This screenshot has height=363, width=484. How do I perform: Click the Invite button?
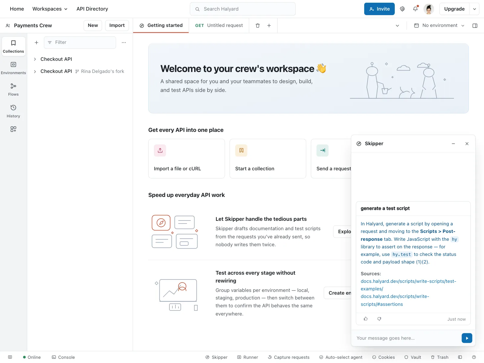pyautogui.click(x=379, y=9)
